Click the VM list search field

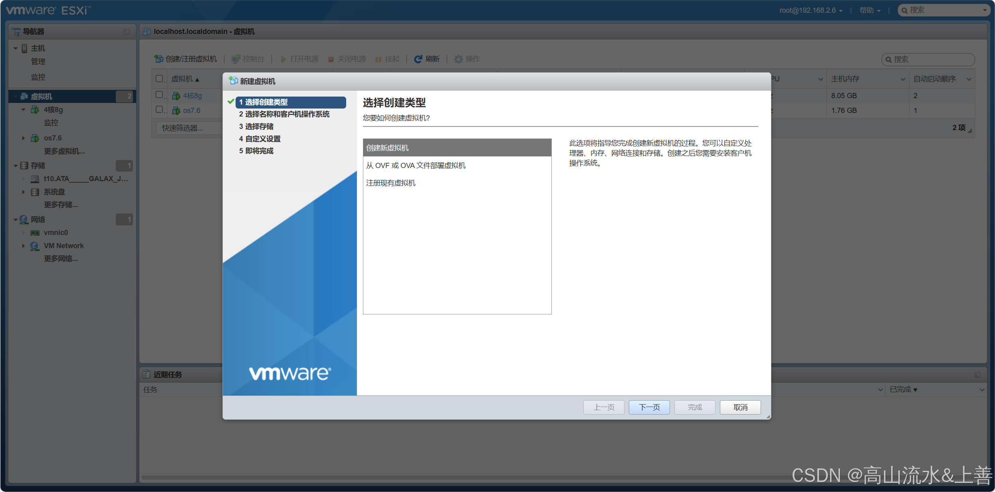(928, 59)
